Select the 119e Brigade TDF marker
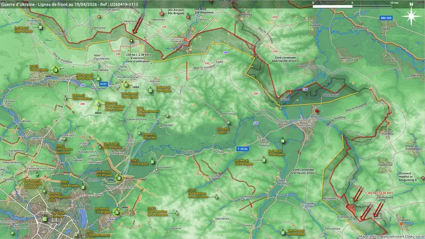 83,187
